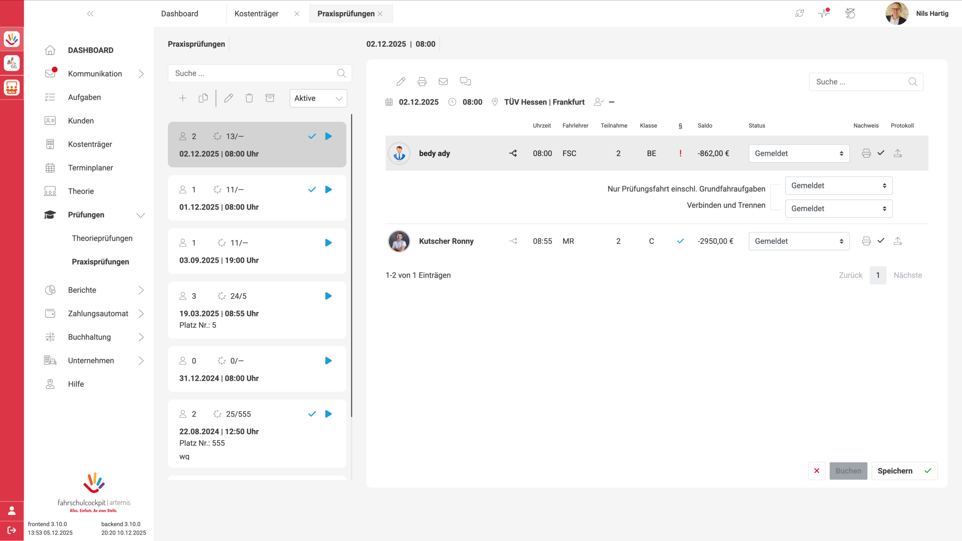
Task: Click upload protocol icon for Kutscher Ronny
Action: 898,241
